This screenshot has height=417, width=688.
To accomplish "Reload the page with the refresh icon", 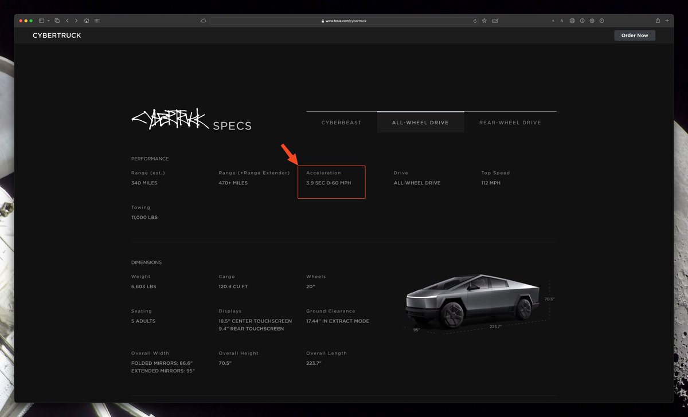I will pos(475,21).
